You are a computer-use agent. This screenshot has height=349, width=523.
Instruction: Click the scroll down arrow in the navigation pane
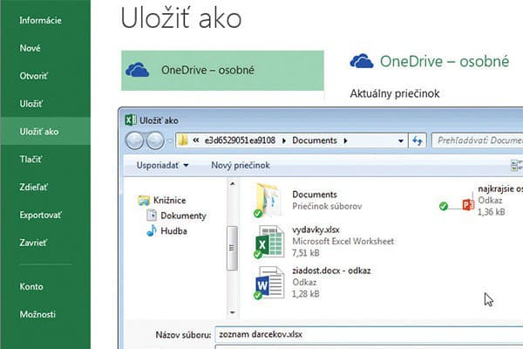coord(233,313)
